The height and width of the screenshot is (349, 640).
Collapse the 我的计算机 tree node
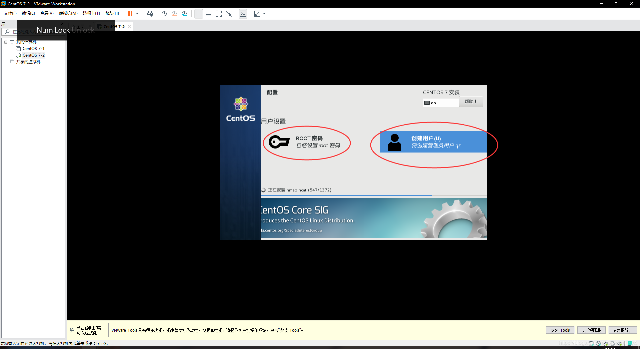coord(6,42)
